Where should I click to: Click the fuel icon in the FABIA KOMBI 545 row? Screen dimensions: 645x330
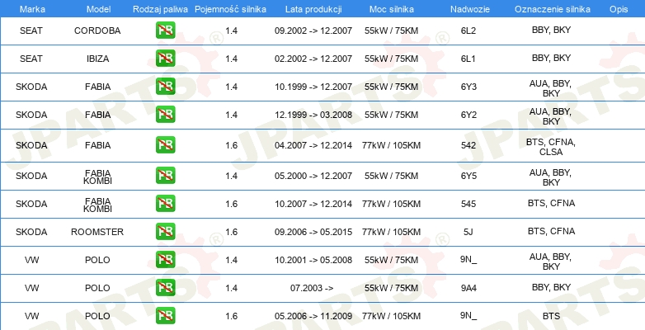(165, 203)
